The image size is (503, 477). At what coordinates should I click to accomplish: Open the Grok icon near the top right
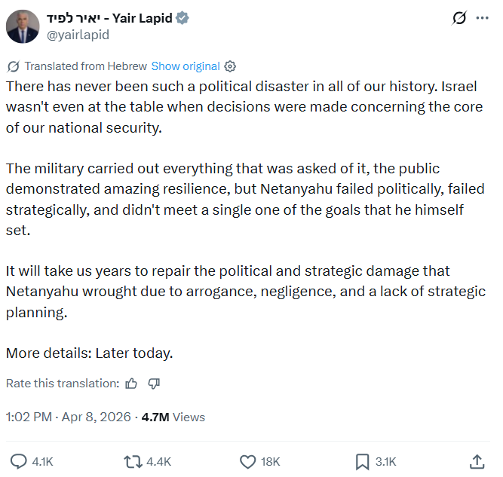[457, 18]
